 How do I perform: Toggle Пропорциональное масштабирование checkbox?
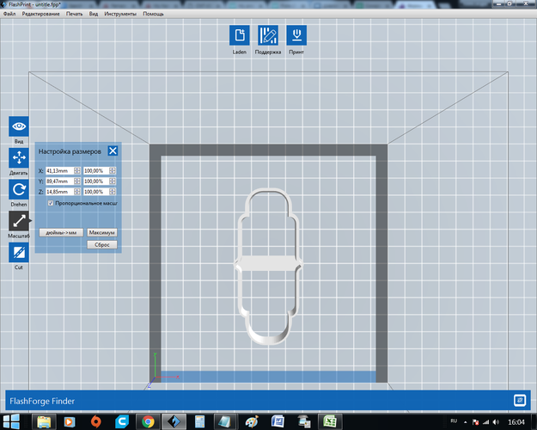coord(51,203)
